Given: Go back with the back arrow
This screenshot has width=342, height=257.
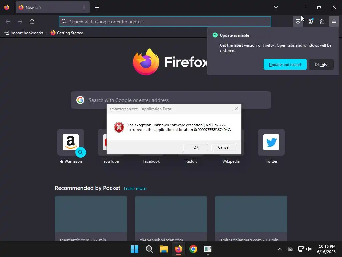Looking at the screenshot, I should pos(8,22).
